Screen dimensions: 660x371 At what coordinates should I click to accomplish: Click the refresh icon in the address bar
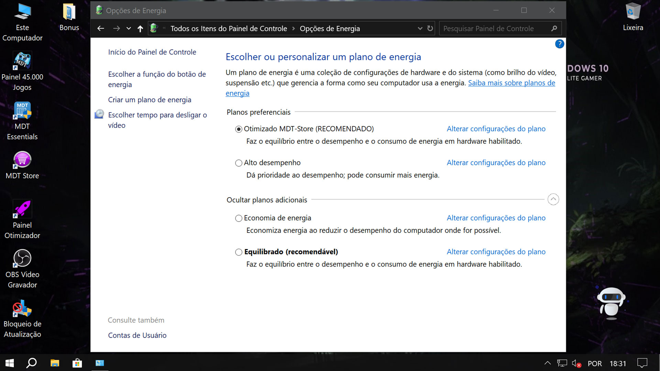[x=430, y=29]
